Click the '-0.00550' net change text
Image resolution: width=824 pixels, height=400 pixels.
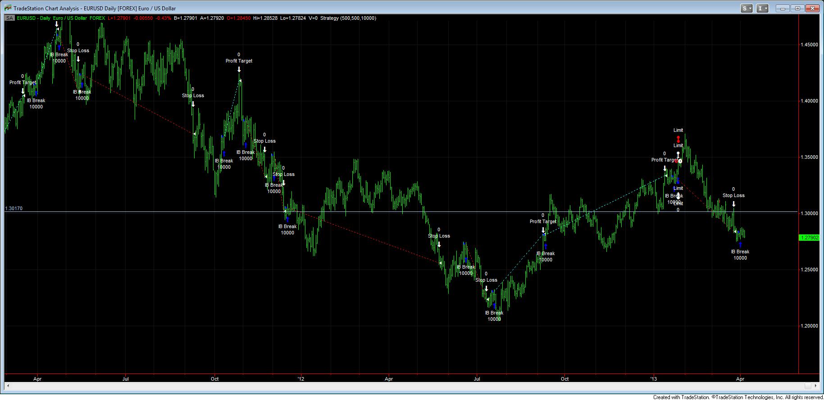(x=143, y=18)
